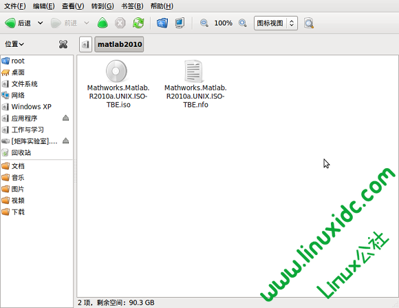This screenshot has height=308, width=399.
Task: Select the disc image .iso file icon
Action: coord(116,71)
